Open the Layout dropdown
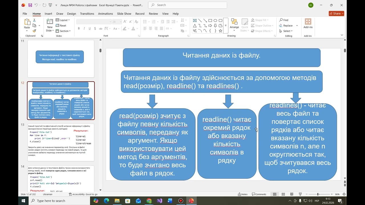Viewport: 365px width, 205px height. pyautogui.click(x=63, y=20)
